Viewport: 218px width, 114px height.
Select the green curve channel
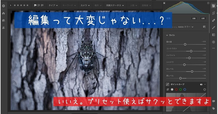(180, 90)
